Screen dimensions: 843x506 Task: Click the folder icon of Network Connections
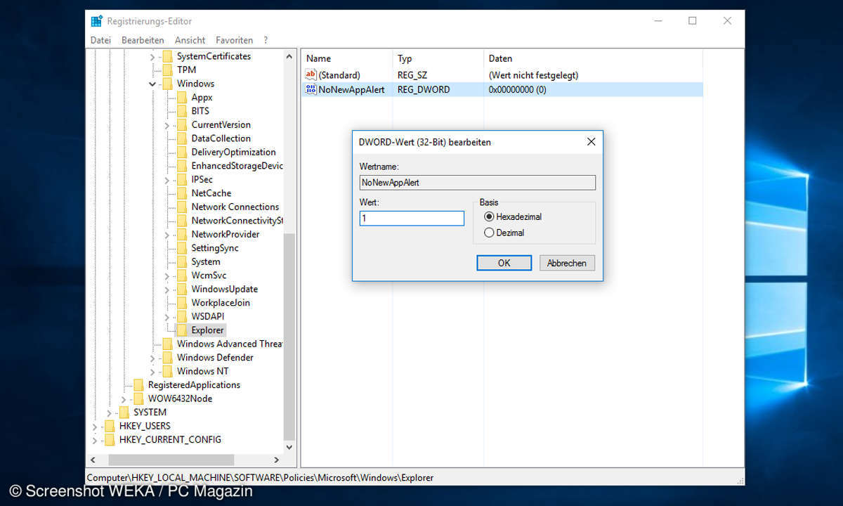coord(182,207)
